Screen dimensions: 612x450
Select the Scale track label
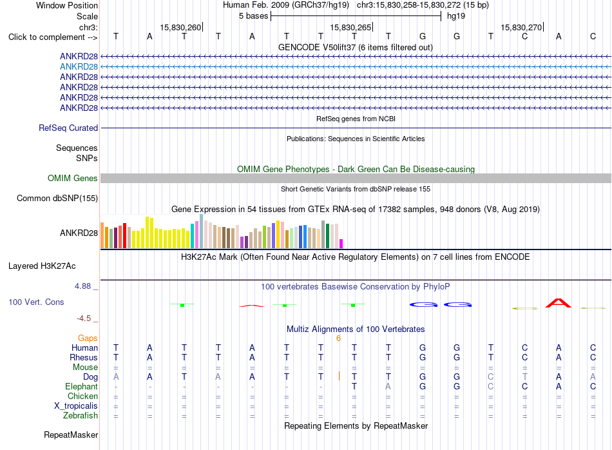pos(87,16)
